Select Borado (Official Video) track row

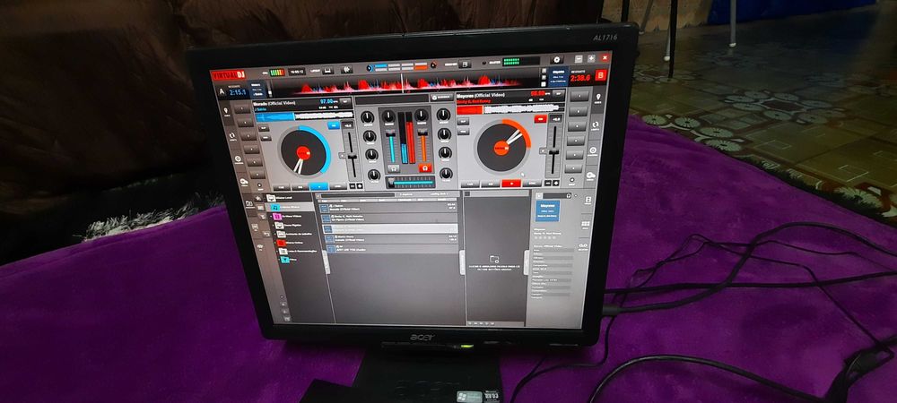[388, 208]
